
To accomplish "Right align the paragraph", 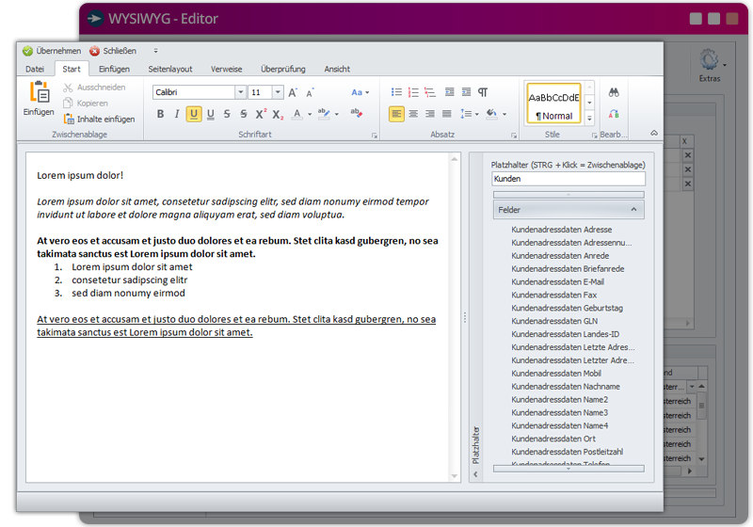I will coord(430,114).
